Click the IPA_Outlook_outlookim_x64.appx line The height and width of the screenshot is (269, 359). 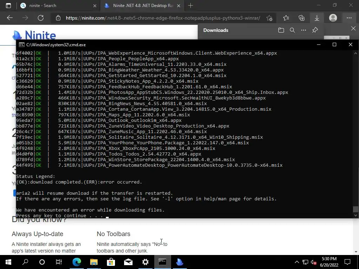(99, 120)
